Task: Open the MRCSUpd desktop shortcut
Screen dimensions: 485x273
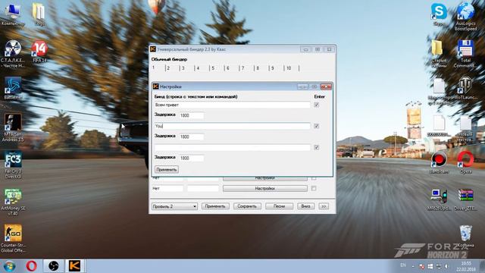Action: tap(439, 199)
